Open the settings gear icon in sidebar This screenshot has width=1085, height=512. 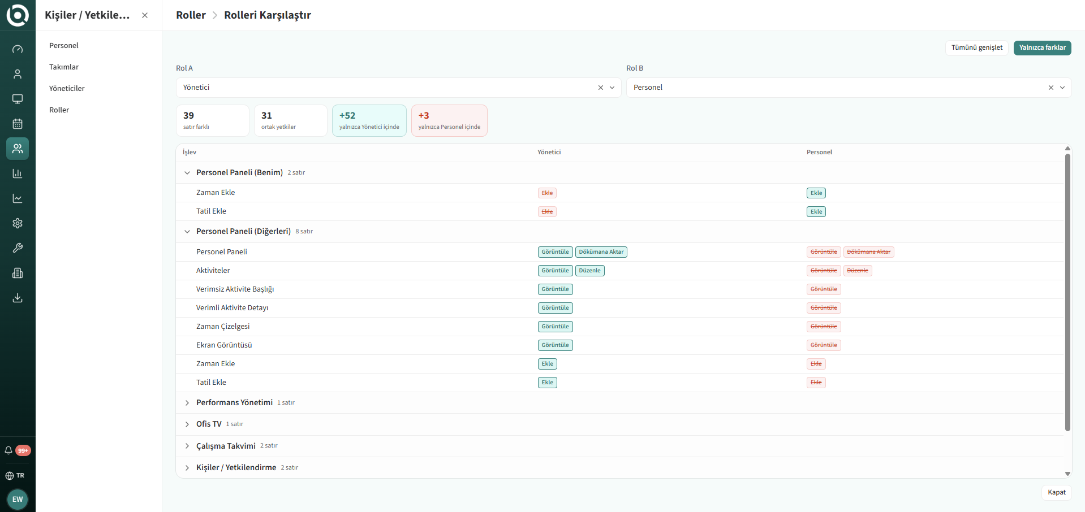pyautogui.click(x=18, y=223)
